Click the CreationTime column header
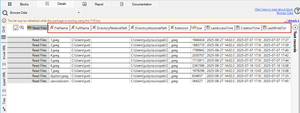 [248, 28]
